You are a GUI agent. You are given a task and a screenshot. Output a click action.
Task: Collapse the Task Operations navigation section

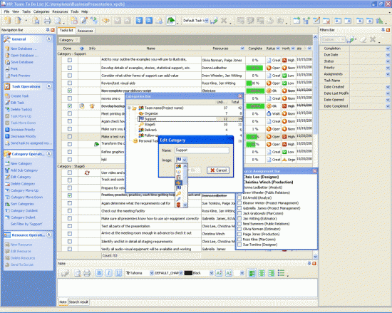tap(49, 86)
